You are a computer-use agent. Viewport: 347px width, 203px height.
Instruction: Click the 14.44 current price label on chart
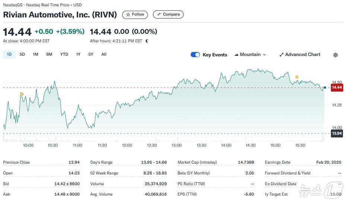click(337, 88)
